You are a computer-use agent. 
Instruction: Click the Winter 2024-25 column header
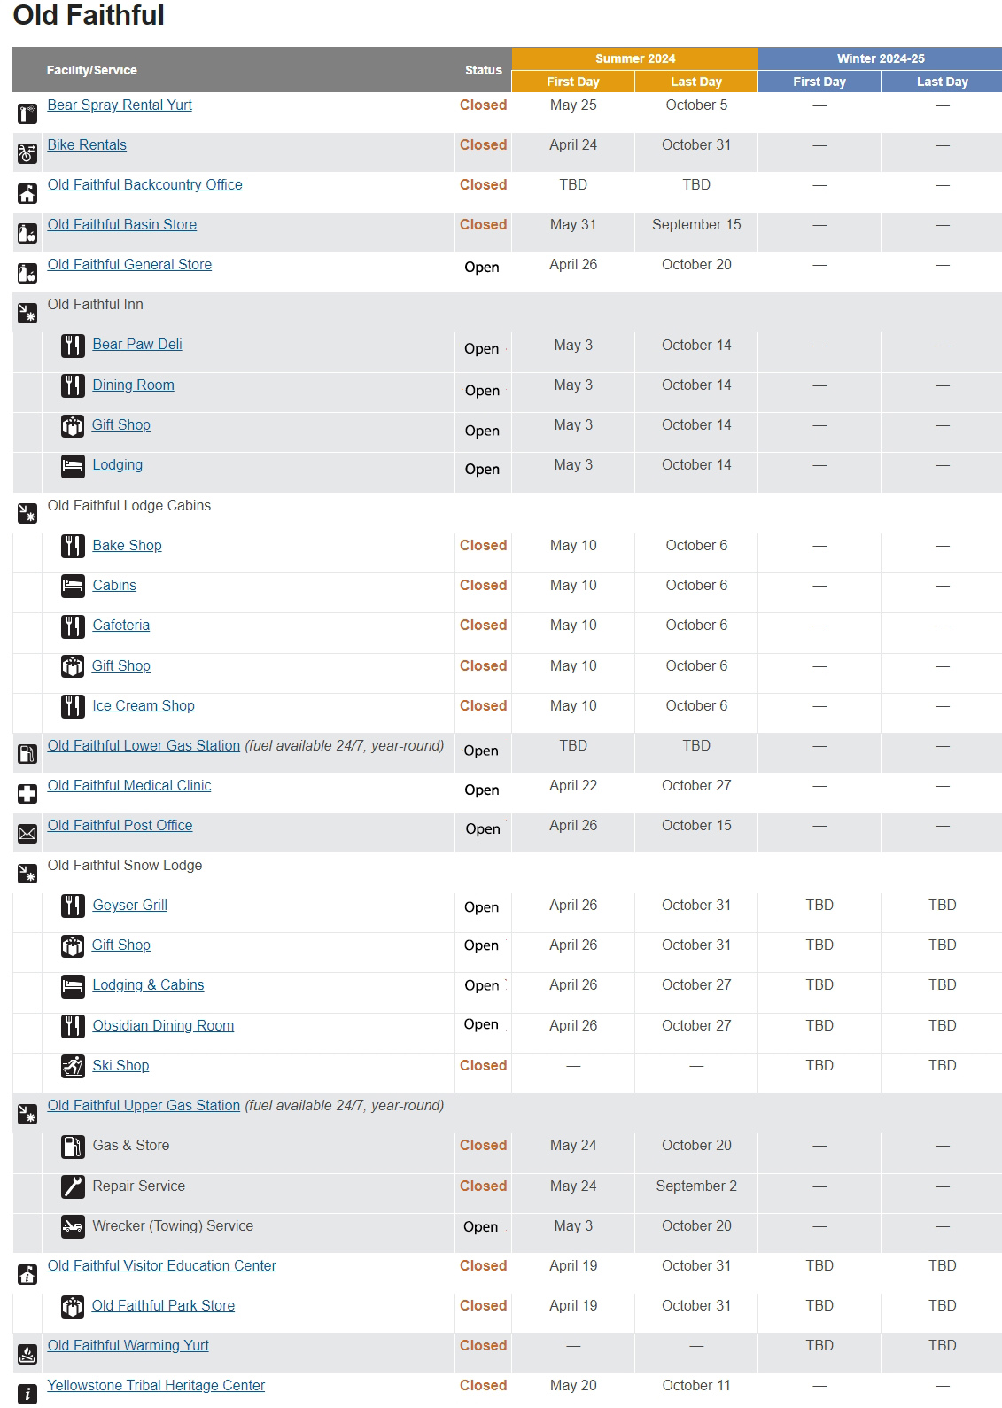880,58
